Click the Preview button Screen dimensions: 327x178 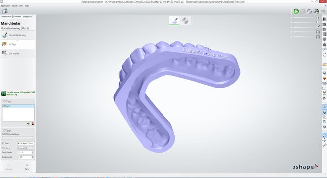pyautogui.click(x=9, y=167)
